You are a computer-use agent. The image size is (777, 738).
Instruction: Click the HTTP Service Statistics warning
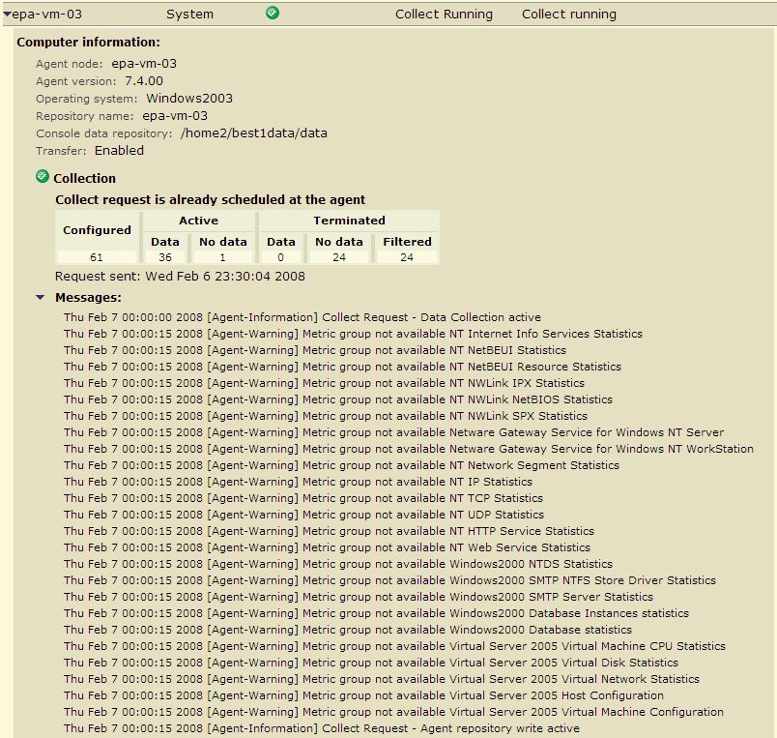point(329,531)
